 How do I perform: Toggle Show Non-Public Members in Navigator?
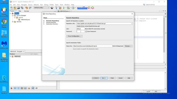[22, 88]
